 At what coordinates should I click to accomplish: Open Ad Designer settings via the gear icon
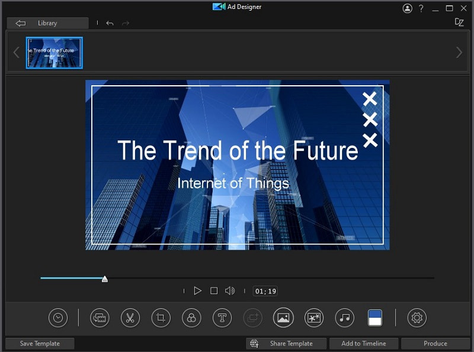click(417, 318)
